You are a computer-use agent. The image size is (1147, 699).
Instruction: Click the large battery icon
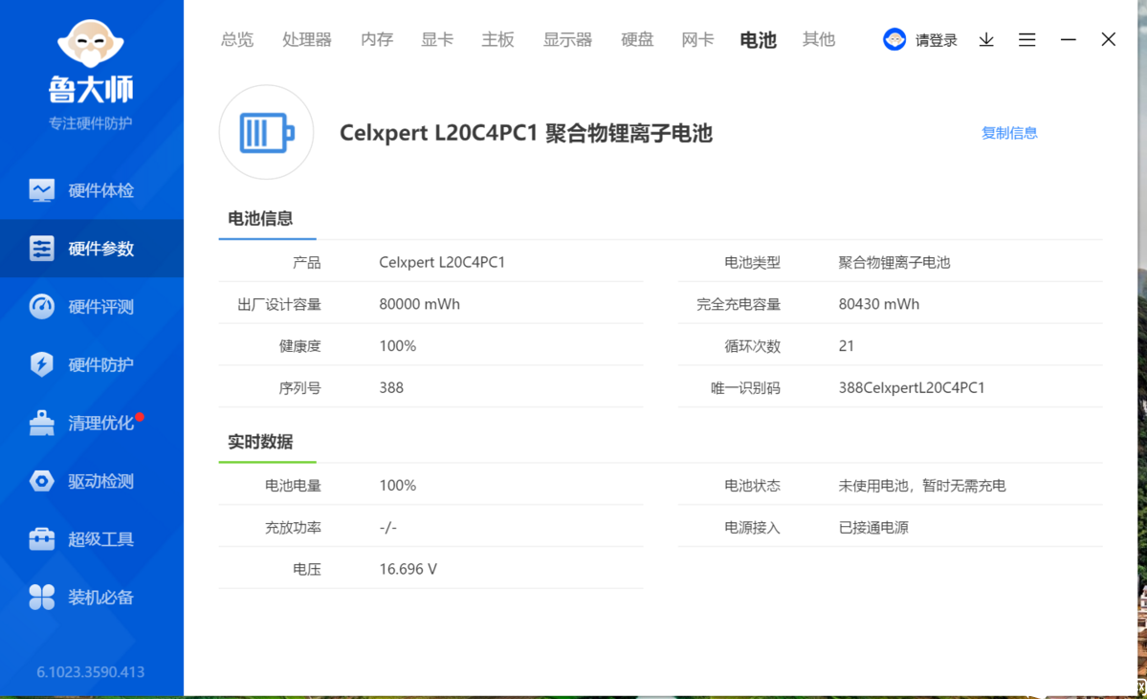click(266, 132)
